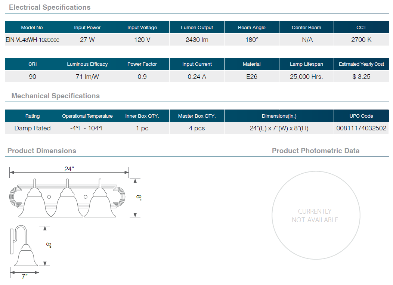
Task: Click the Operational Temperature column header
Action: click(x=87, y=116)
